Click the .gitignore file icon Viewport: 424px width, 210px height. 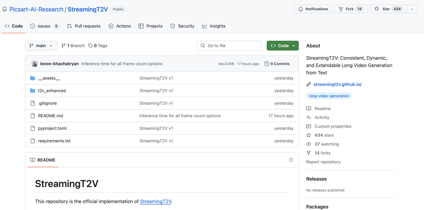[33, 103]
